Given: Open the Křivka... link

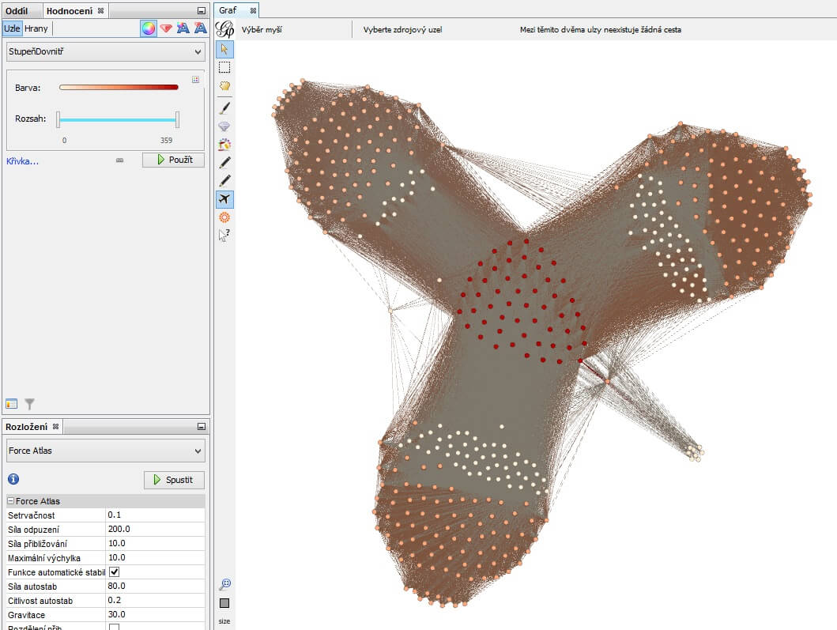Looking at the screenshot, I should tap(22, 160).
